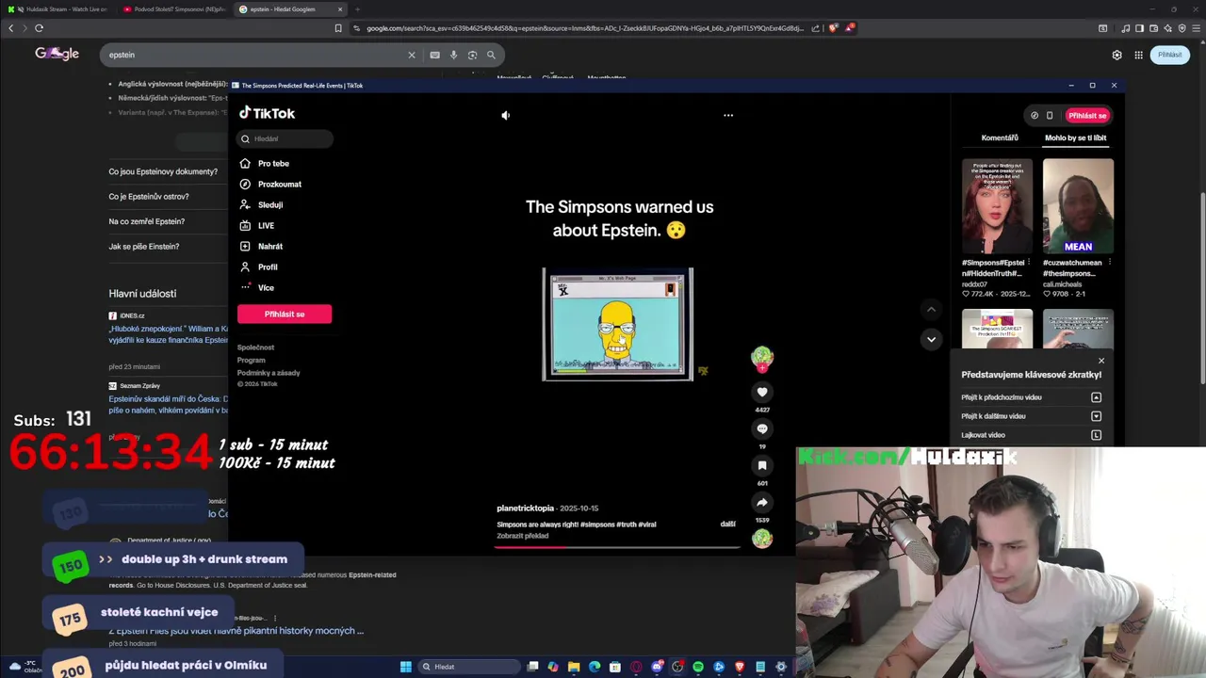Click the compass icon next to login

click(x=1035, y=115)
